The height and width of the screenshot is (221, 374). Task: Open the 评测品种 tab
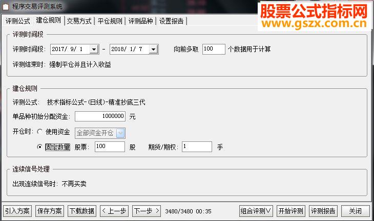[141, 21]
